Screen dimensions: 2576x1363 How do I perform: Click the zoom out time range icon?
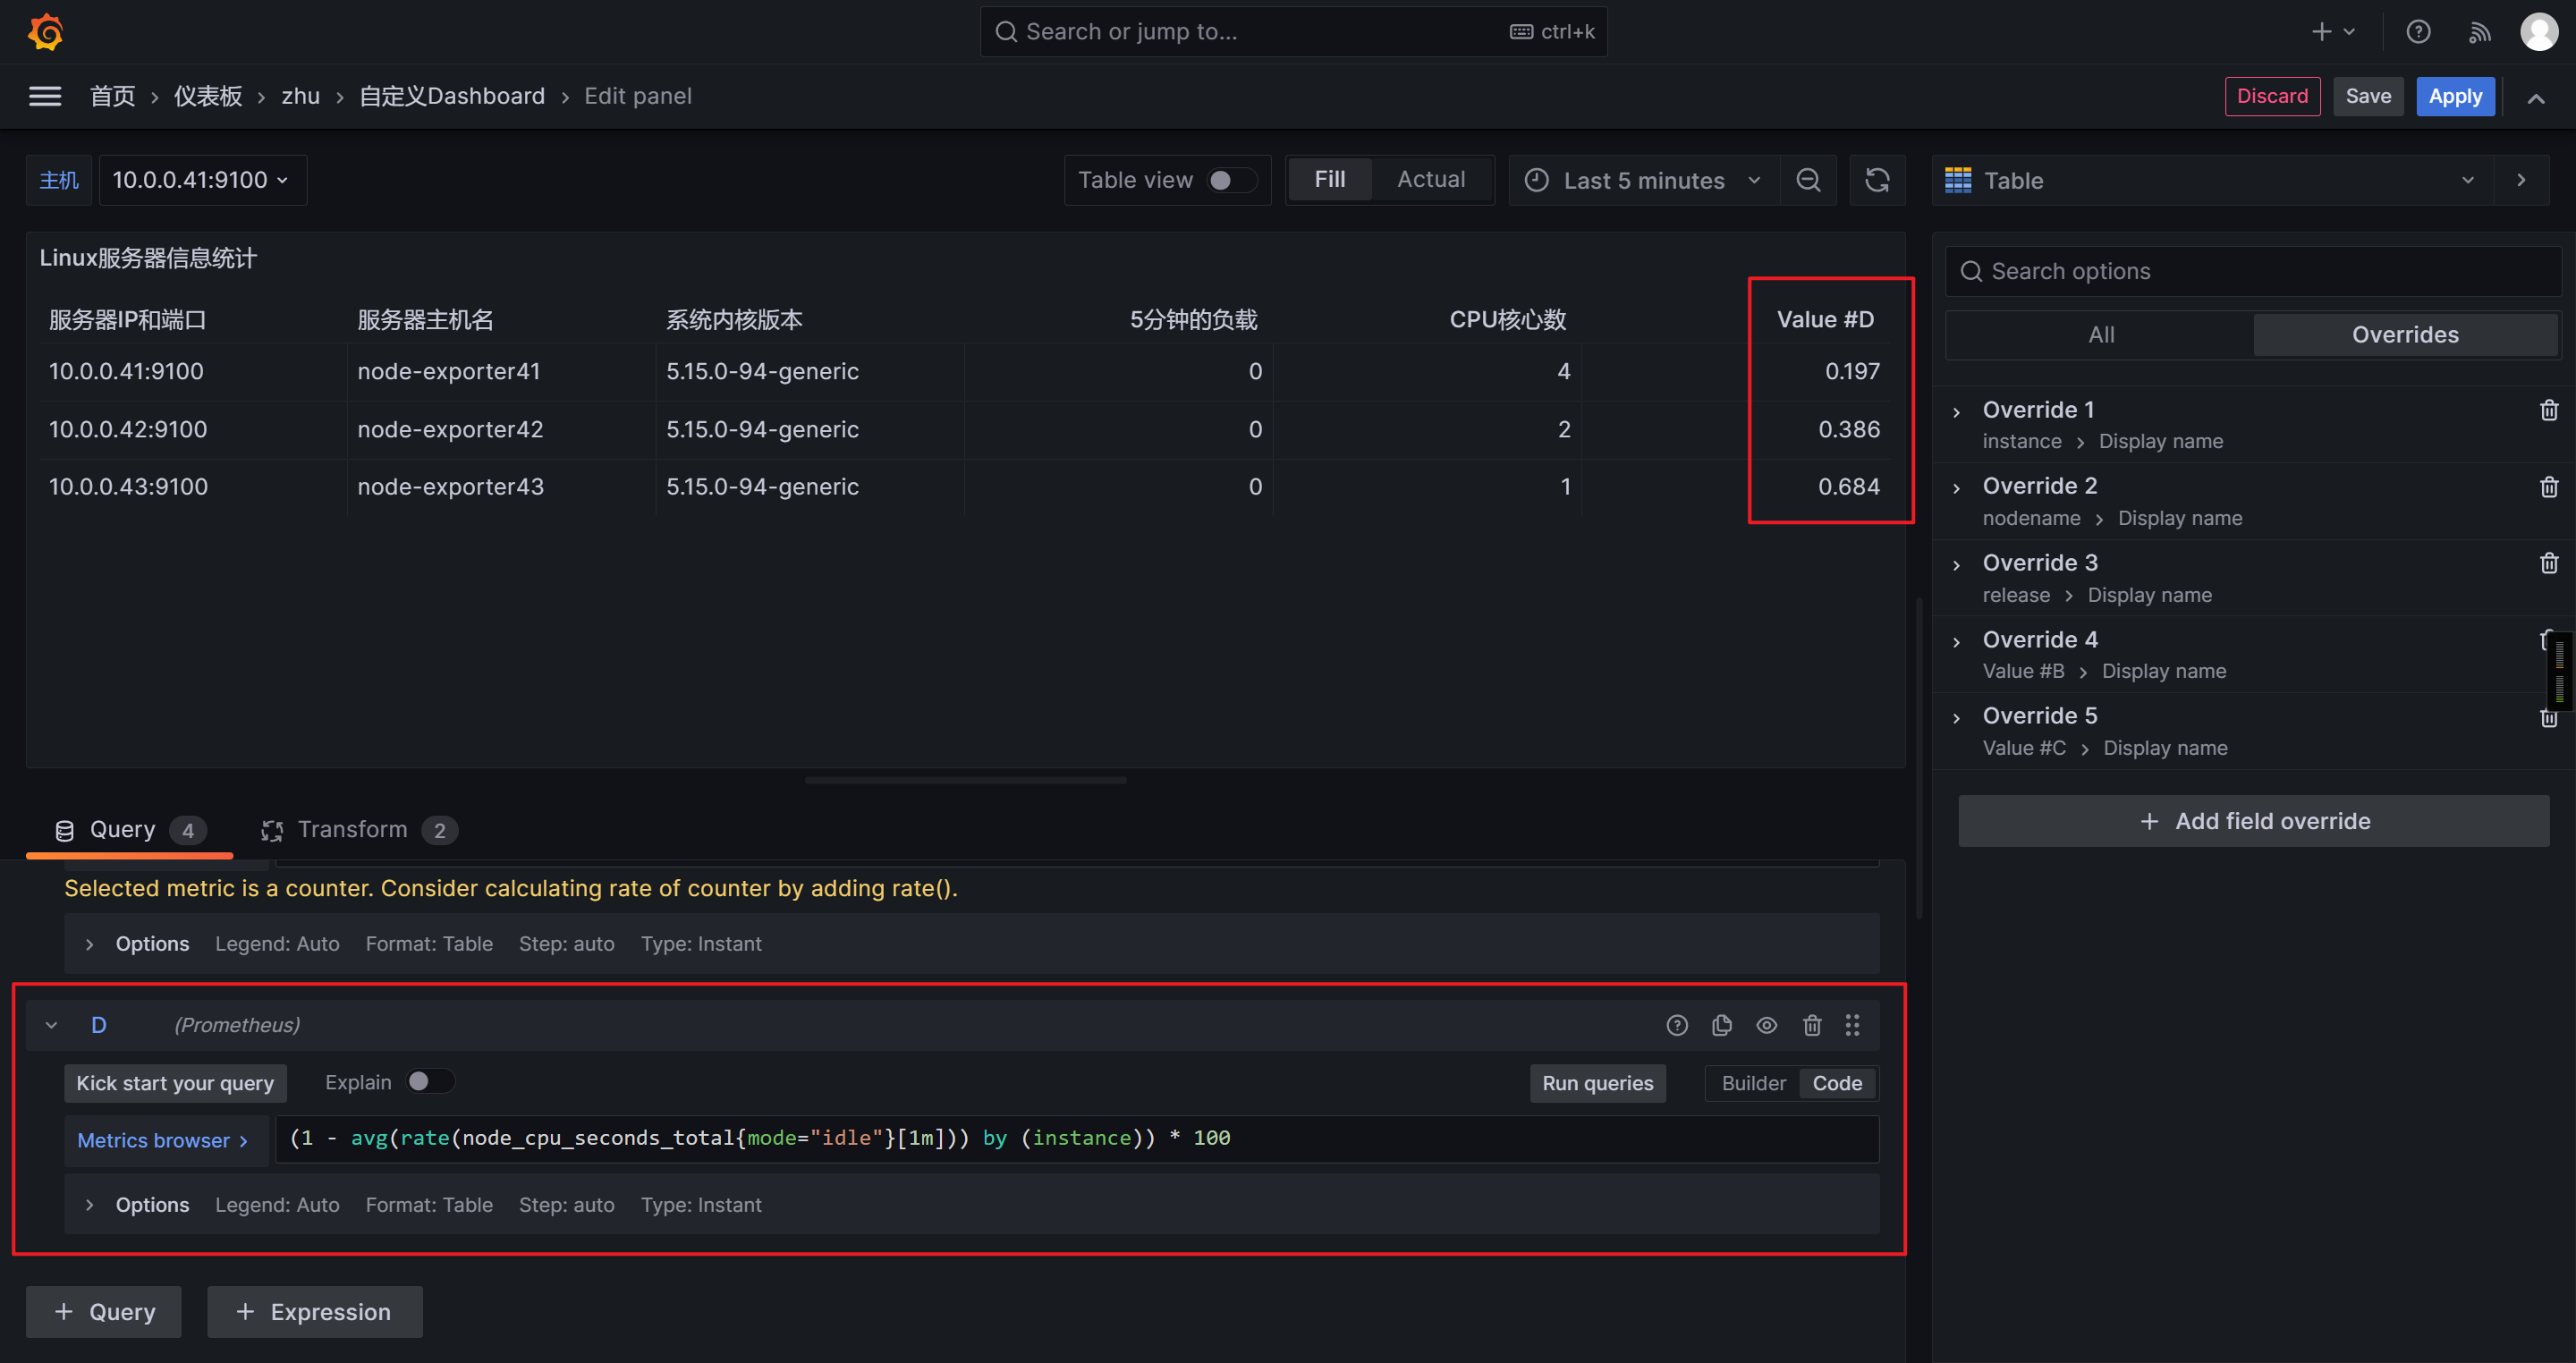pos(1808,180)
